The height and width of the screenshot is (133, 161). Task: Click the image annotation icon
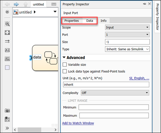7,59
